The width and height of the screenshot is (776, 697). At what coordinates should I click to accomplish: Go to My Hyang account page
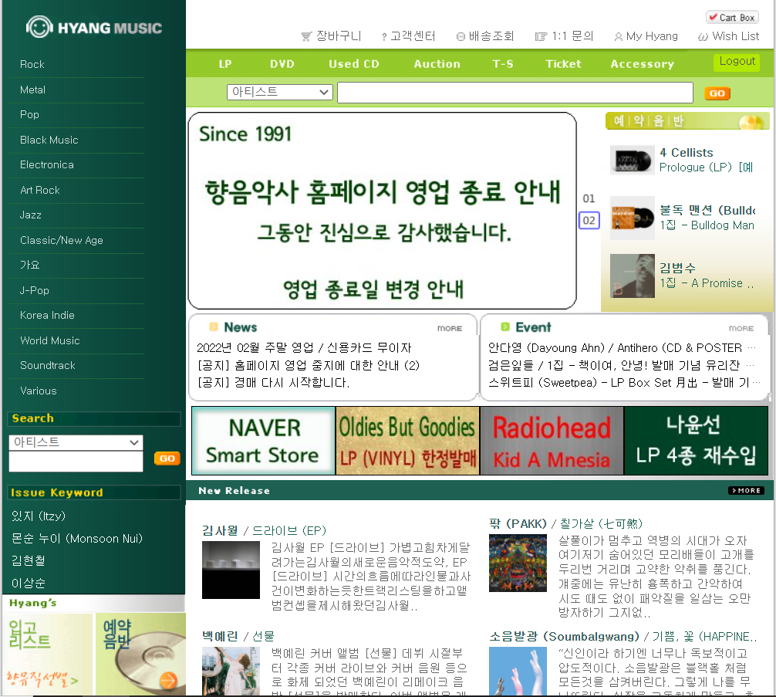tap(646, 36)
